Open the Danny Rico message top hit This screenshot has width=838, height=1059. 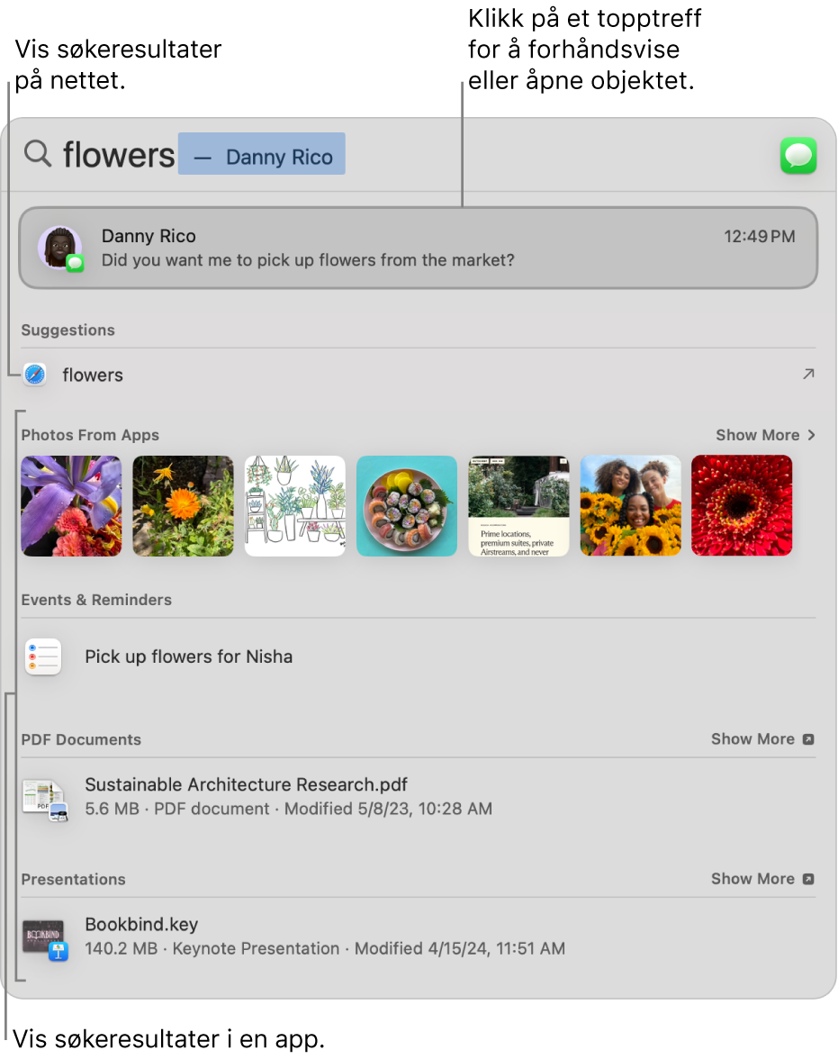(419, 249)
